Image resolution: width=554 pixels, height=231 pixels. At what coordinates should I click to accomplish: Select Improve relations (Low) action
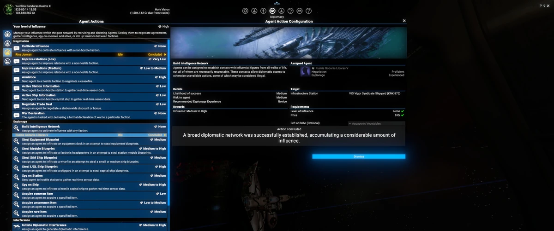[x=90, y=61]
